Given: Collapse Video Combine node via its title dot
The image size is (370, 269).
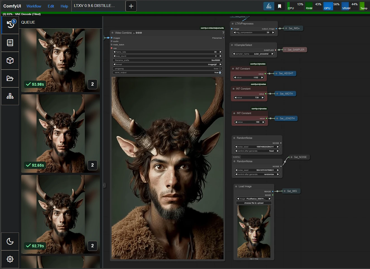Looking at the screenshot, I should pos(112,33).
